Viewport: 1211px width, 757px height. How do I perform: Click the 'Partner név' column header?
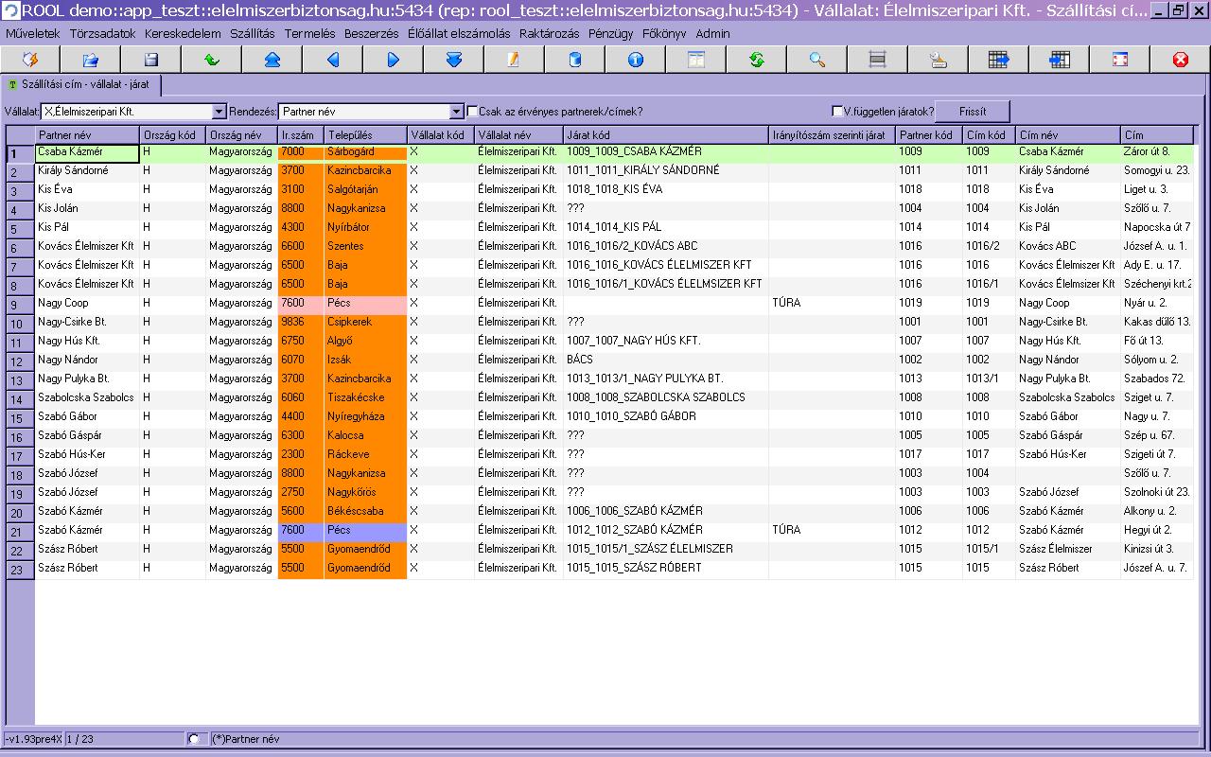87,135
